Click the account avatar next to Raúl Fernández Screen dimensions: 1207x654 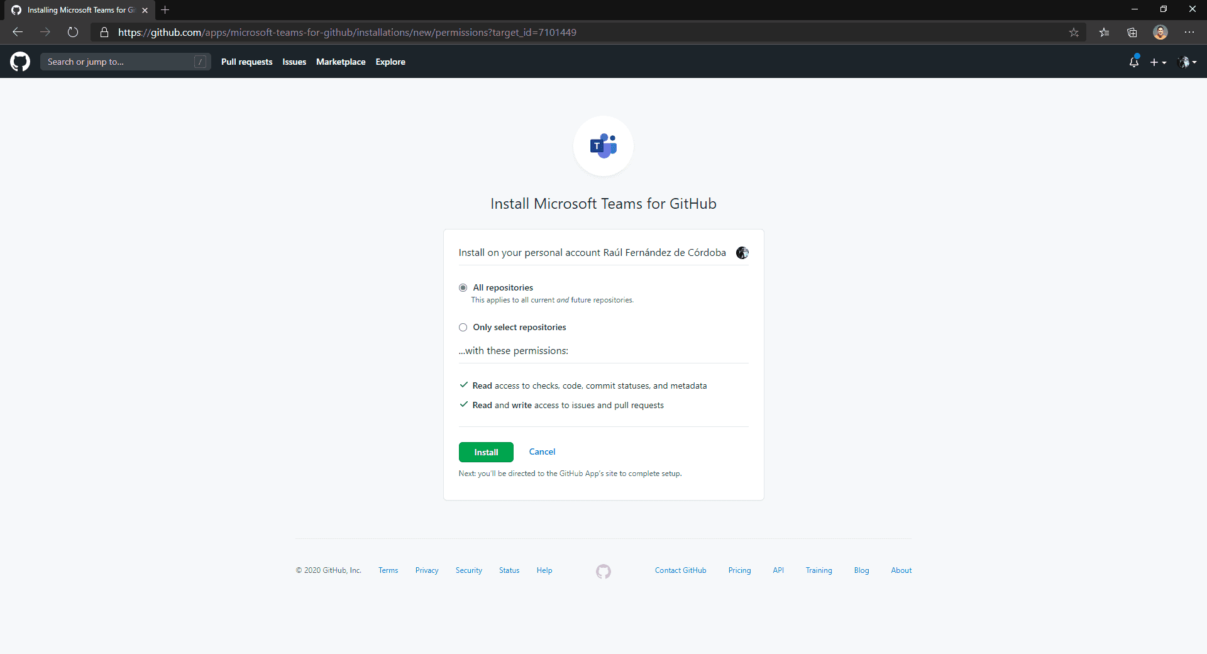[x=742, y=253]
